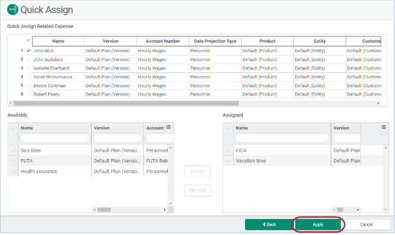Click the top grid horizontal scrollbar thumb
The image size is (395, 235).
click(126, 103)
